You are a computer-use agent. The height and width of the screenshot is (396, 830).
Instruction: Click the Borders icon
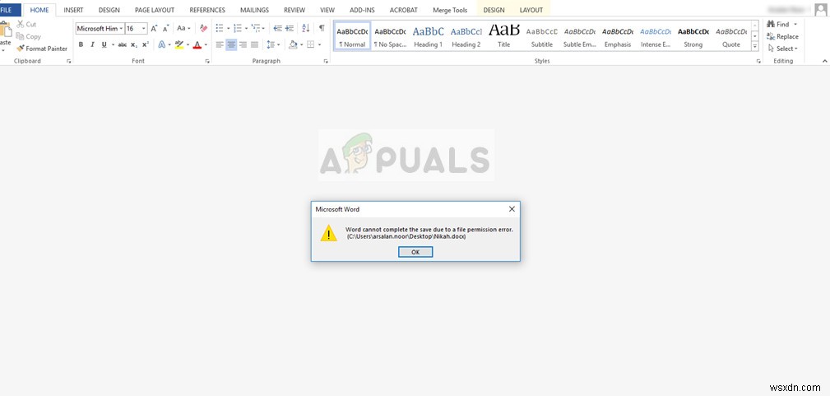[311, 44]
